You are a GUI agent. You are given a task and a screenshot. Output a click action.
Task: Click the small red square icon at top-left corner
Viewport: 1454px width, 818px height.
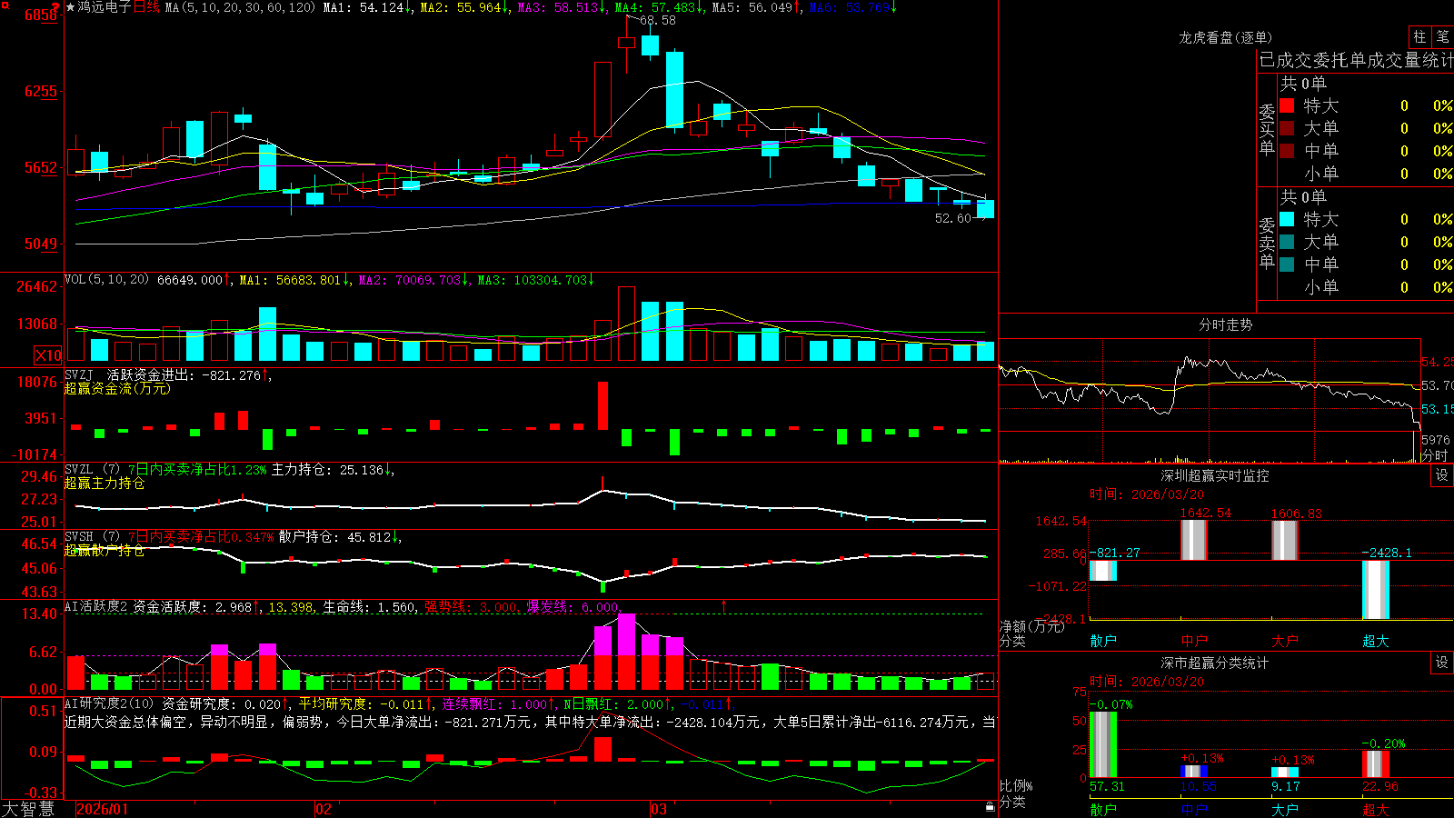[4, 4]
